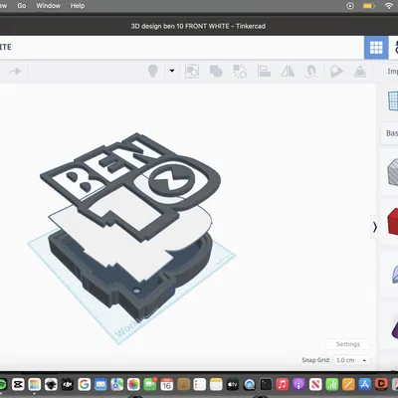Open Photos from the Dock
The height and width of the screenshot is (398, 398).
click(133, 385)
